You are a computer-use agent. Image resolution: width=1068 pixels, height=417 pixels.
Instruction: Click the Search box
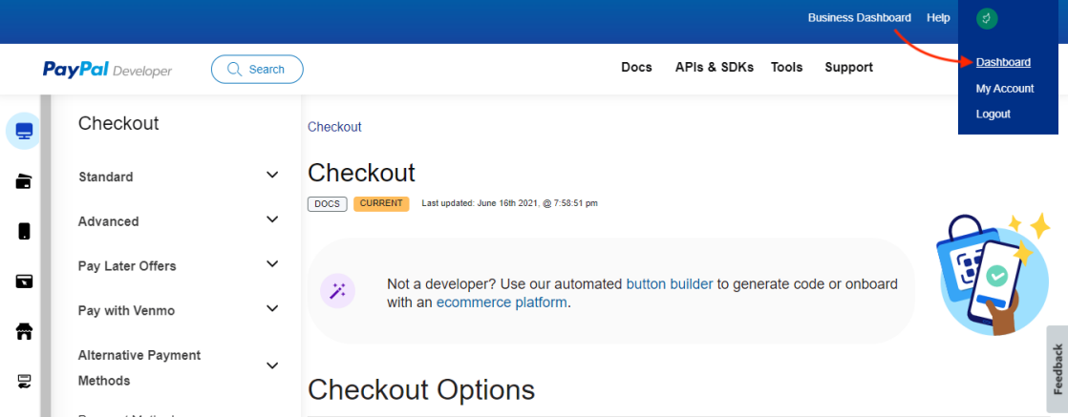point(257,70)
